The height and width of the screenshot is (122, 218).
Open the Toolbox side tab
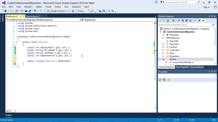tap(2, 18)
